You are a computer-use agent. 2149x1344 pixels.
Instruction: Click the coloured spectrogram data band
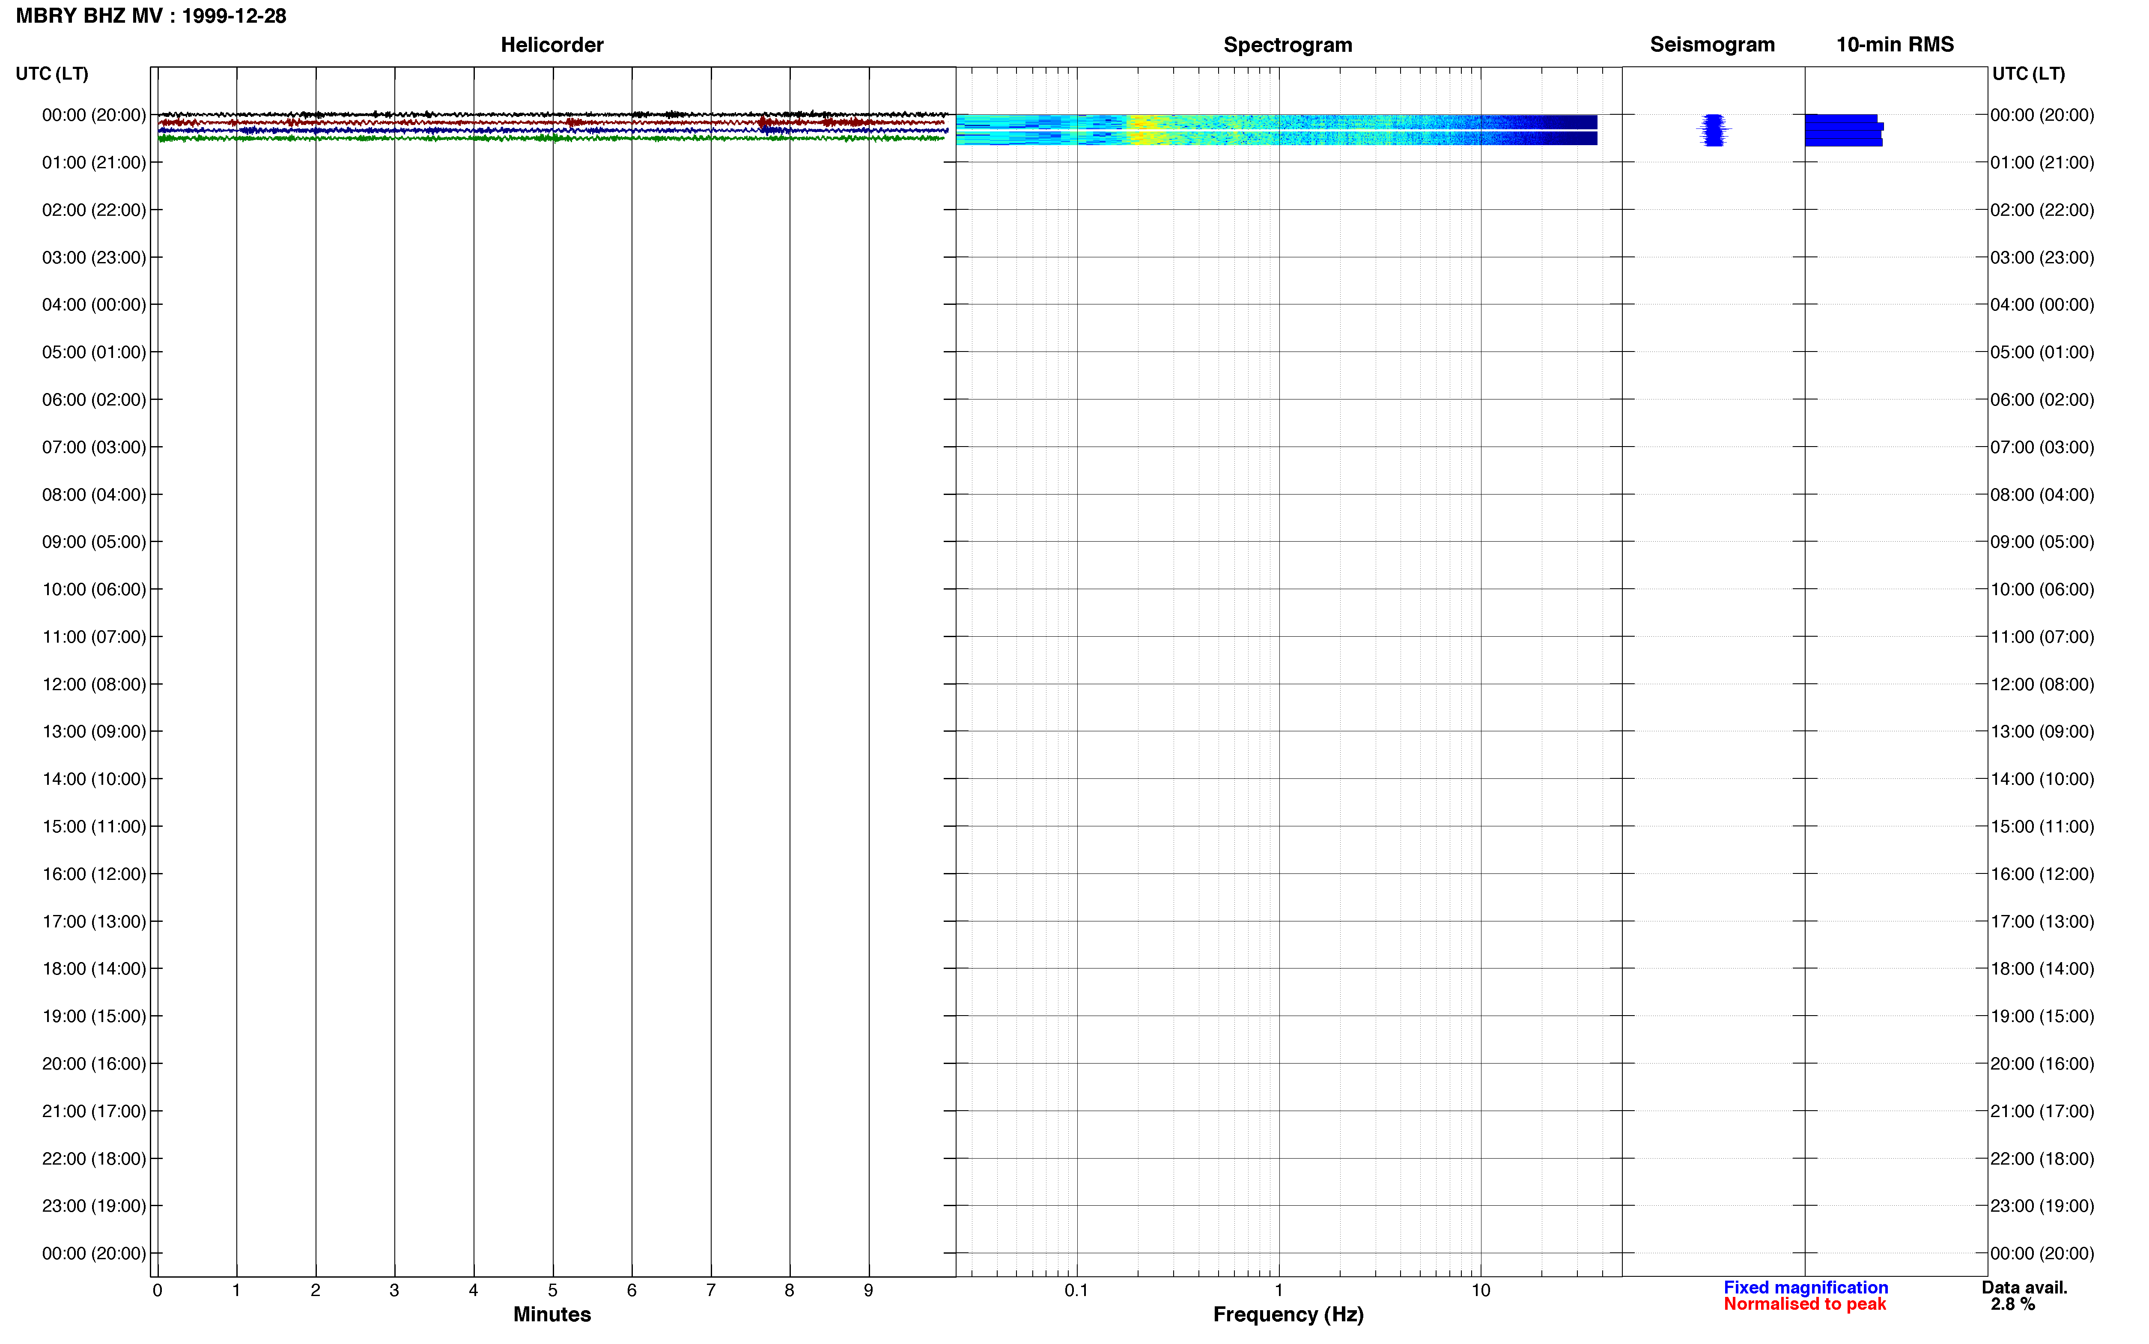click(1276, 130)
